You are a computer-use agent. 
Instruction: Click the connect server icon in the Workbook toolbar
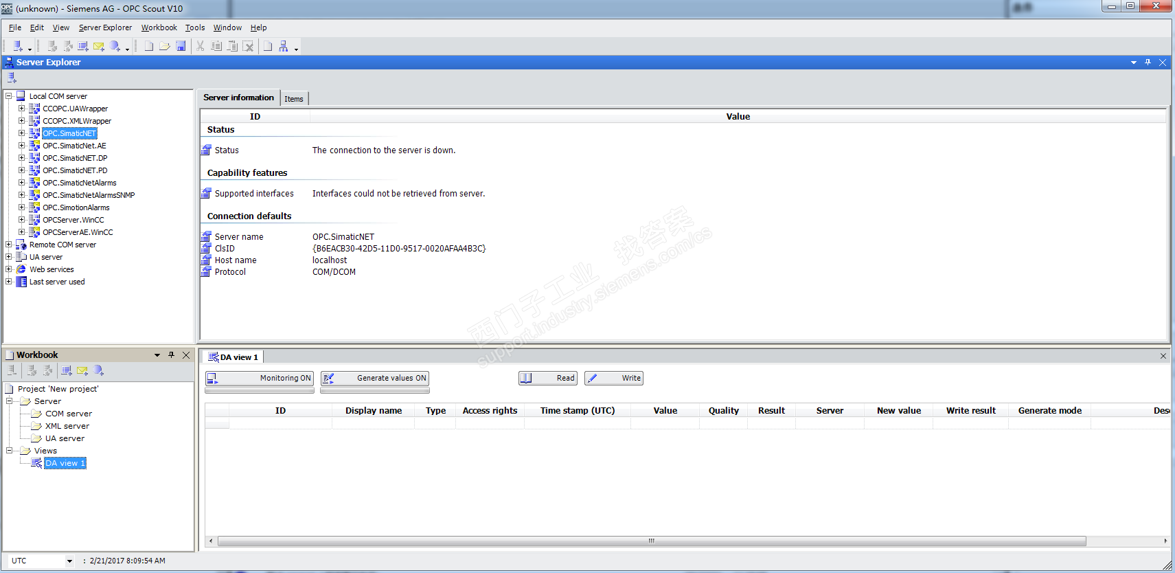pos(32,370)
